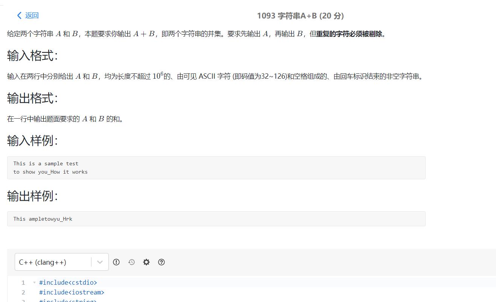Click code line '#include<iostream>'
The width and height of the screenshot is (496, 302).
[72, 292]
